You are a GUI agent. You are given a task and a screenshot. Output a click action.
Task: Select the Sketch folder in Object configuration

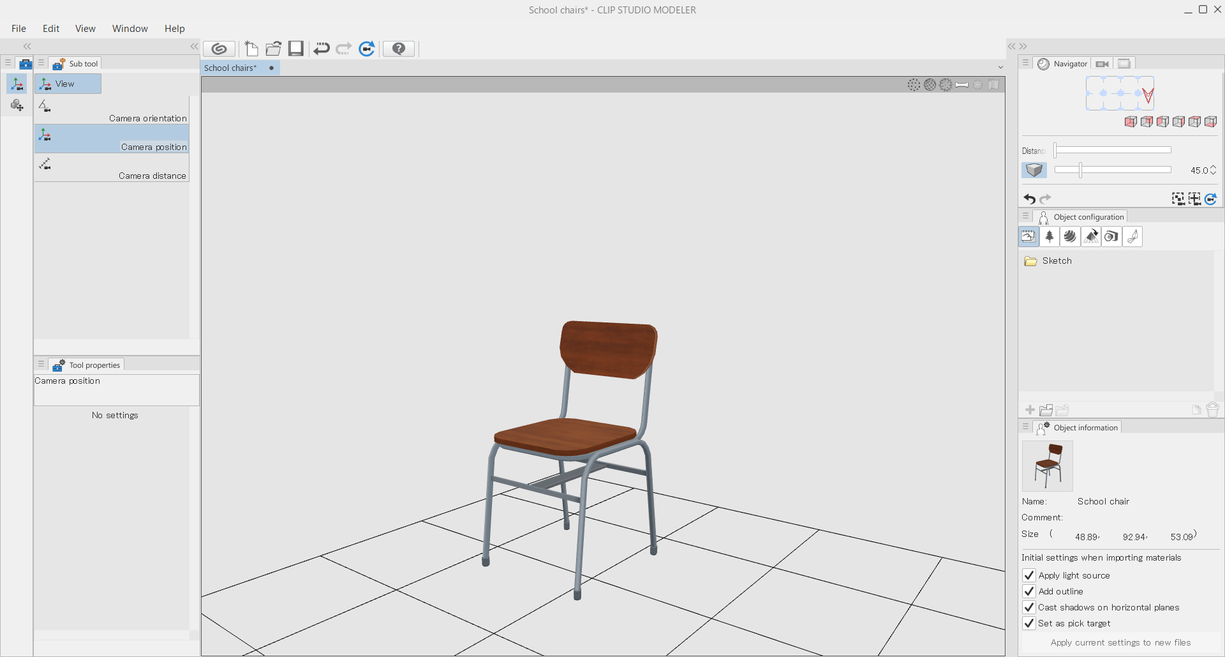1057,261
